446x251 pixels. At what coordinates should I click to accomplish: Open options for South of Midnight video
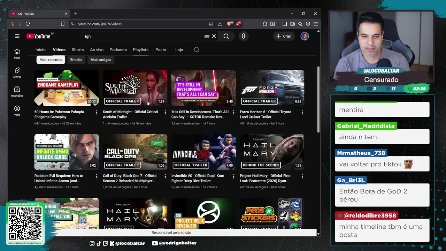pyautogui.click(x=165, y=112)
